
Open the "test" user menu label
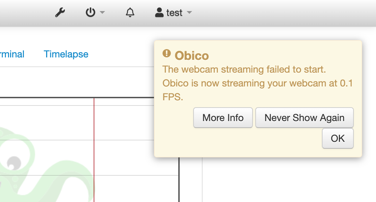pos(174,13)
